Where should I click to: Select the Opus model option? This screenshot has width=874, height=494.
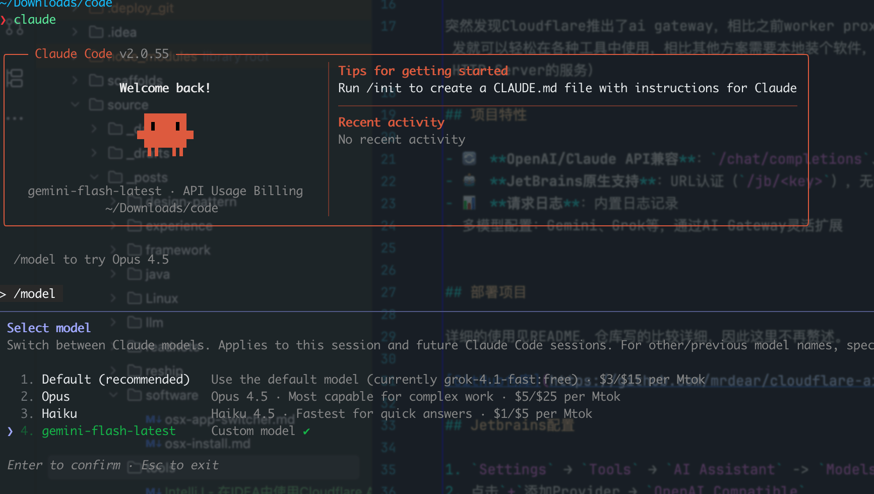(55, 397)
